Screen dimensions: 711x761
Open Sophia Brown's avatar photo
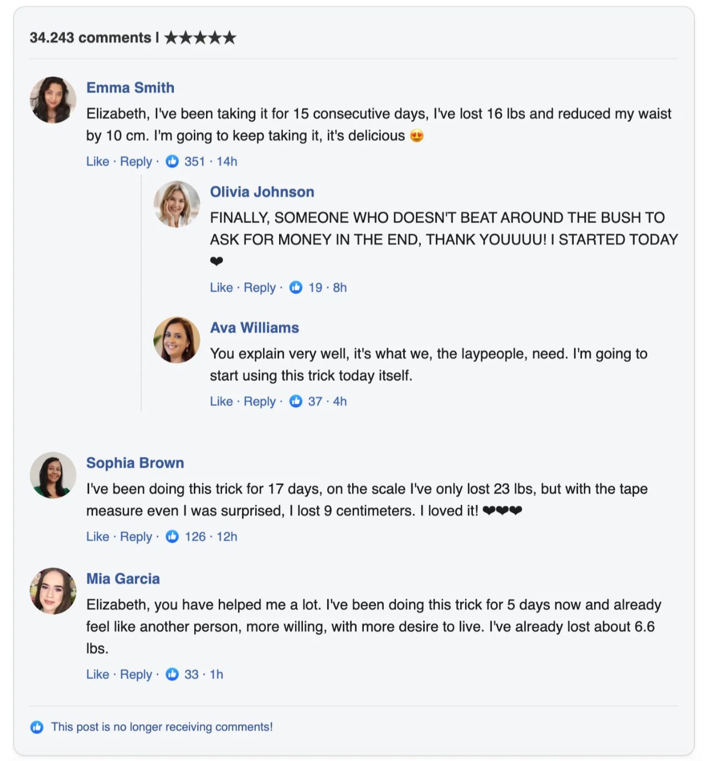point(53,475)
